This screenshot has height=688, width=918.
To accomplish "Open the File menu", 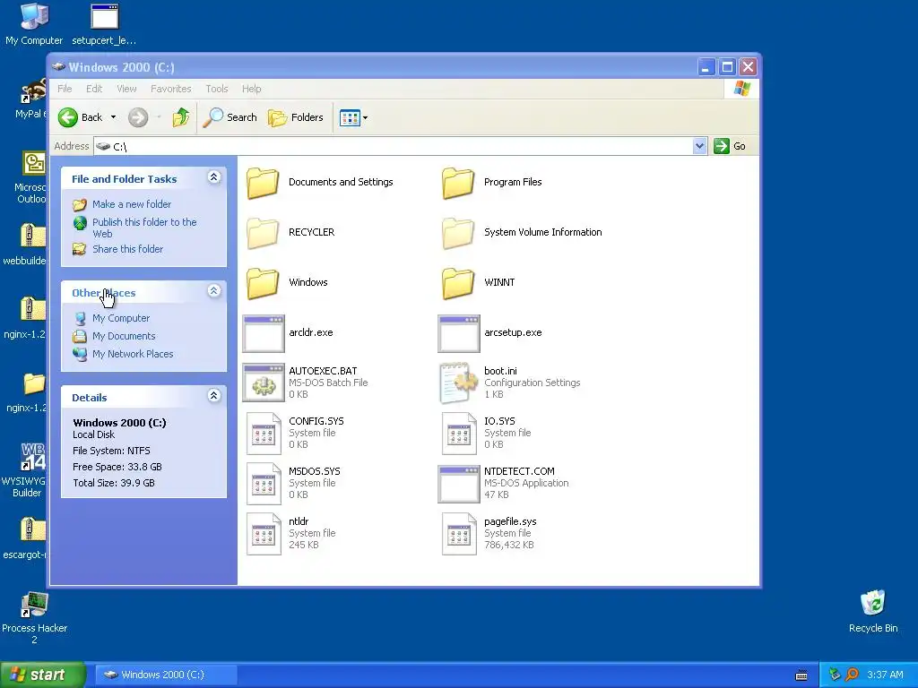I will pyautogui.click(x=65, y=89).
